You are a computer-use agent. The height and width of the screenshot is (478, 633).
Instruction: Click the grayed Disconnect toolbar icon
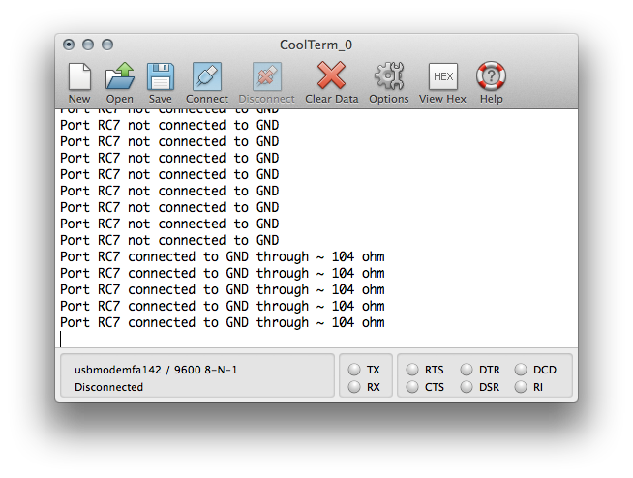coord(266,76)
